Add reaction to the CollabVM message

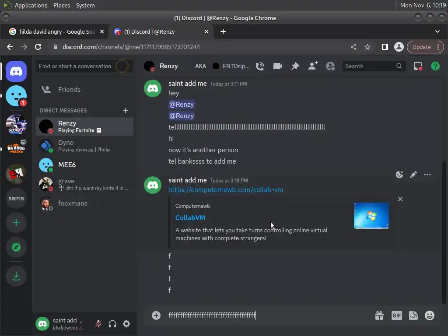click(x=399, y=175)
